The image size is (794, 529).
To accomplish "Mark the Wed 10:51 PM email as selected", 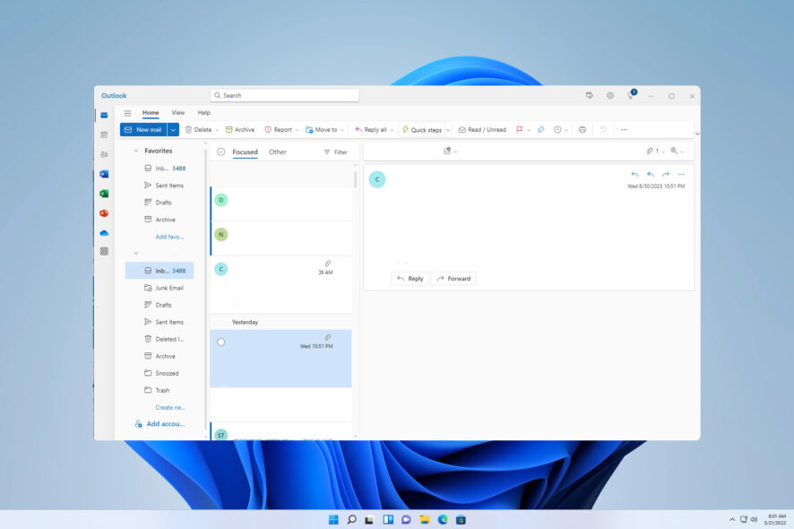I will 282,359.
